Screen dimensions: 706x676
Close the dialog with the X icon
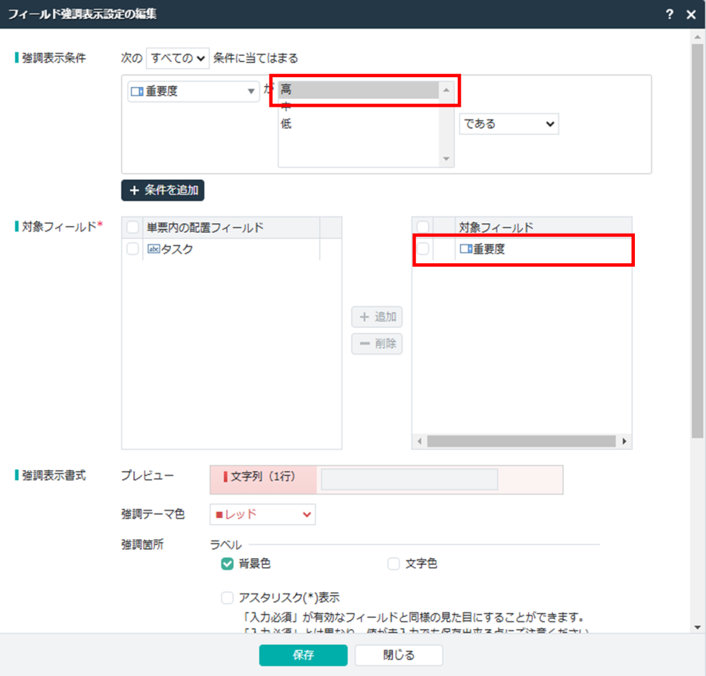click(x=691, y=14)
